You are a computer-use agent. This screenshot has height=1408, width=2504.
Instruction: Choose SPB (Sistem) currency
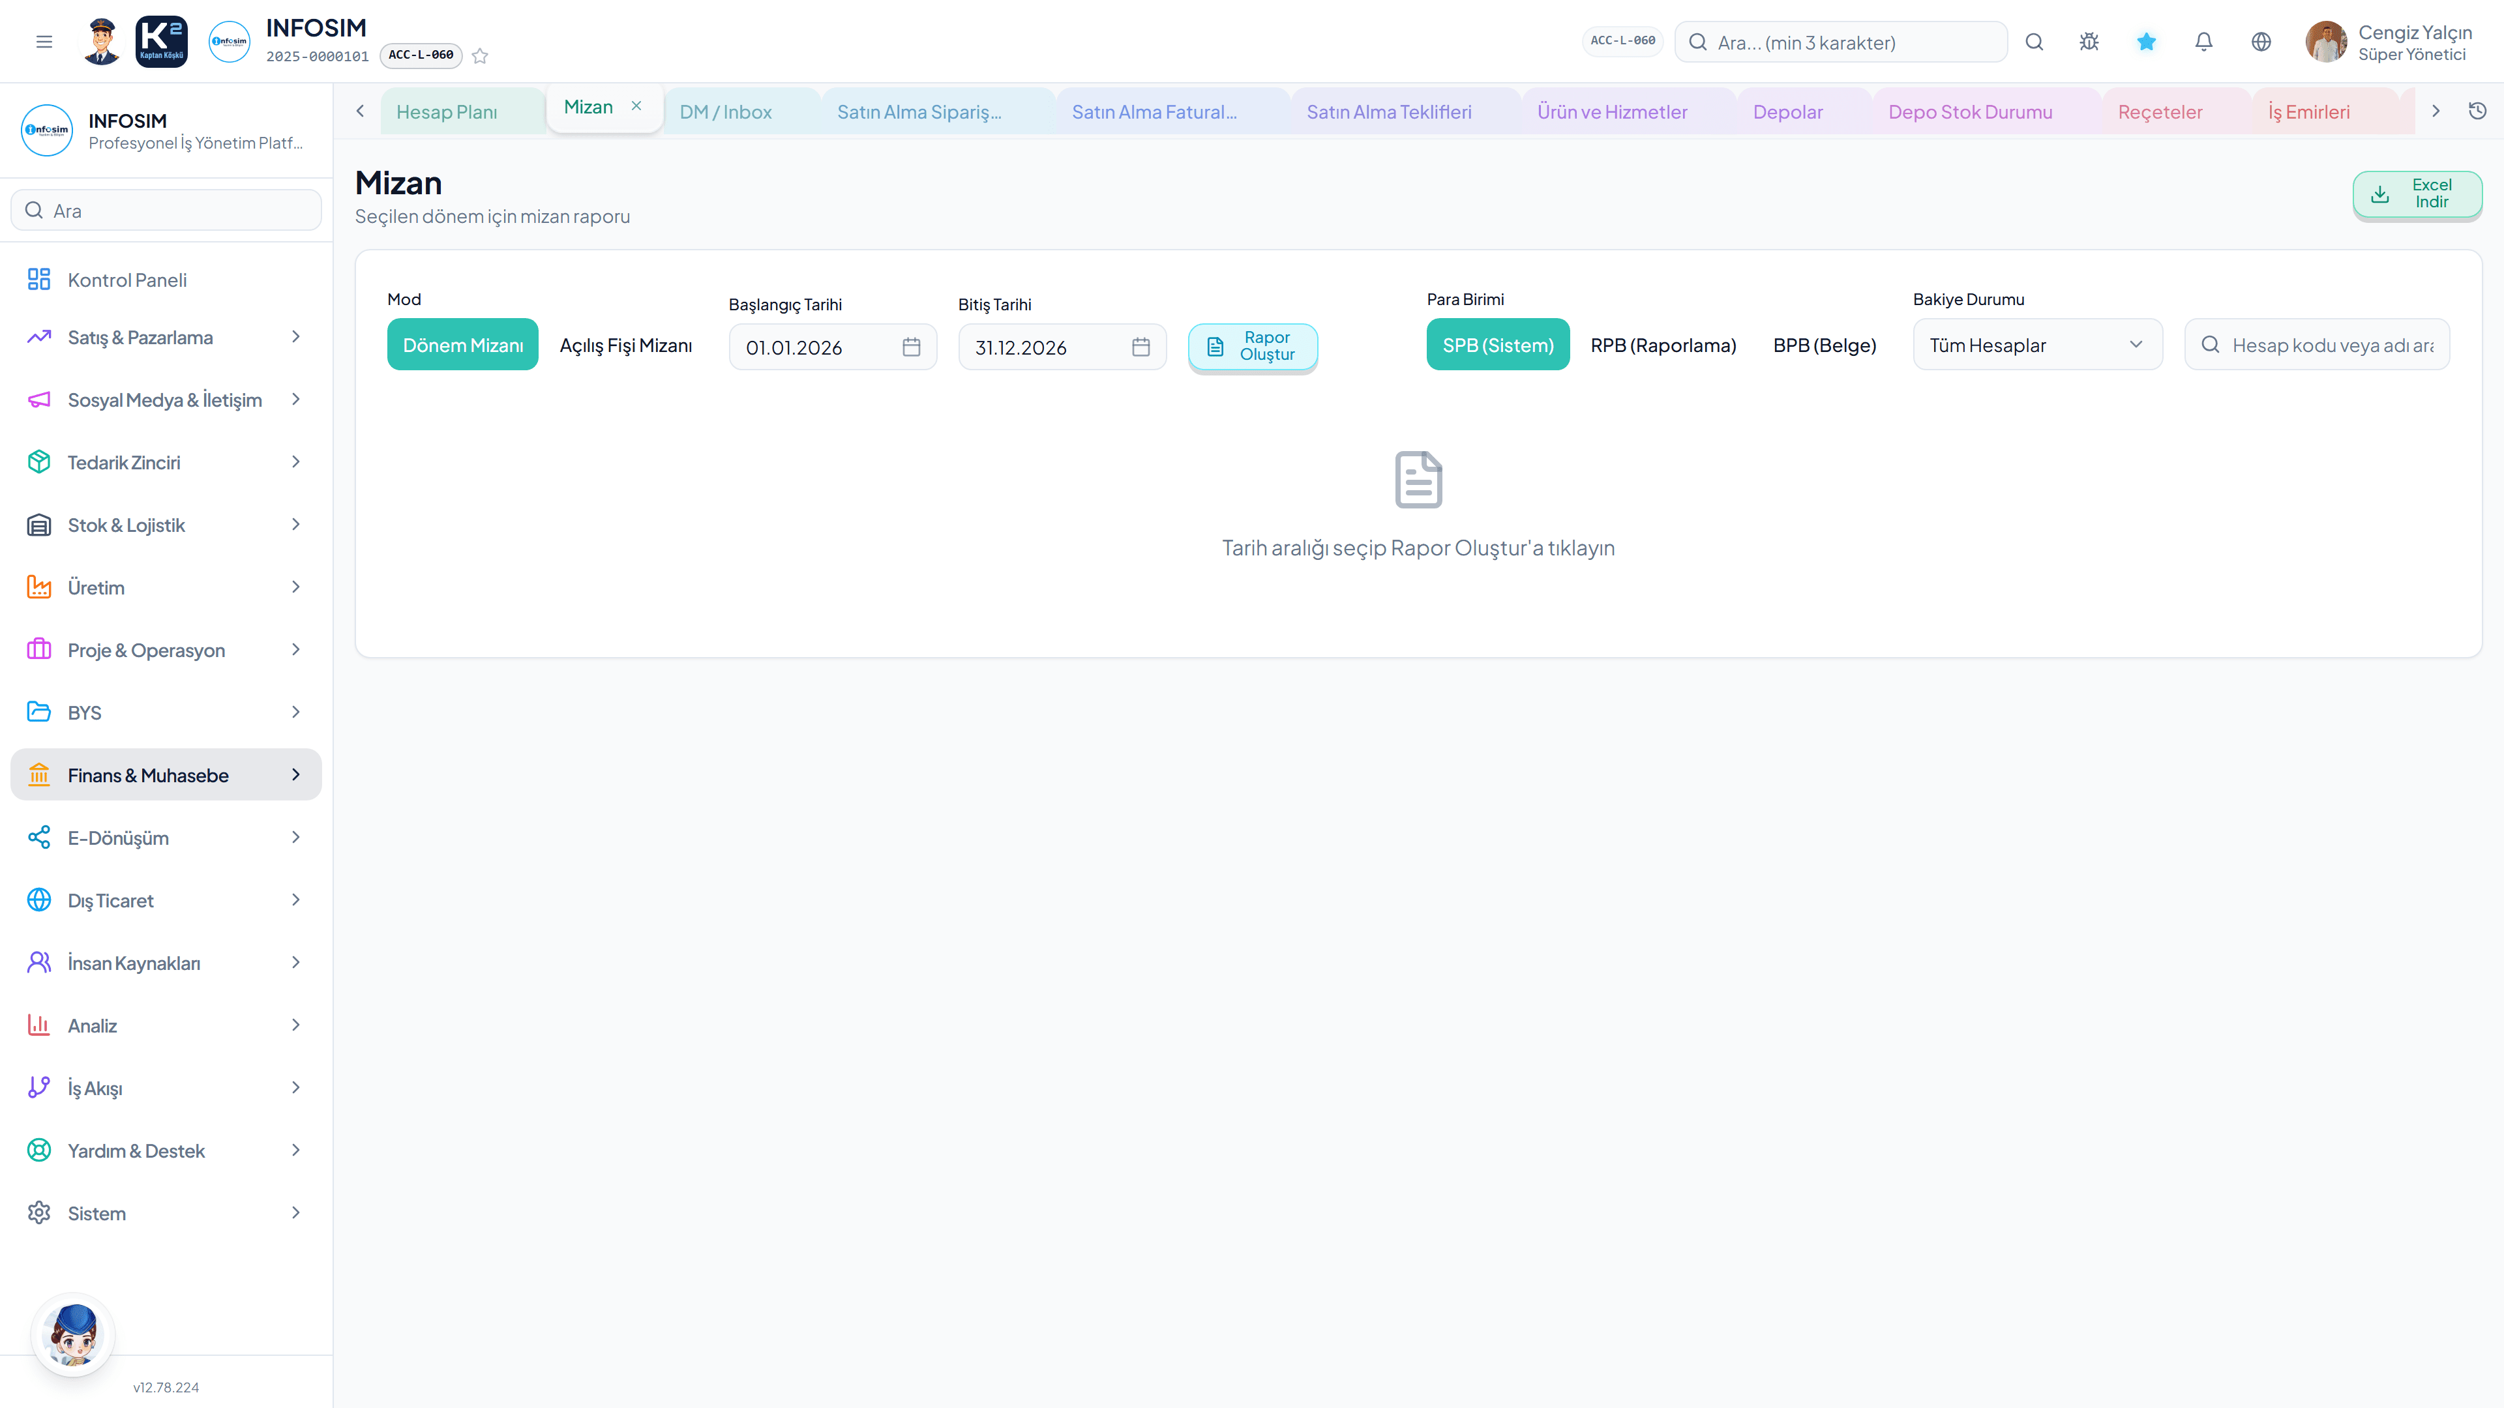1498,345
